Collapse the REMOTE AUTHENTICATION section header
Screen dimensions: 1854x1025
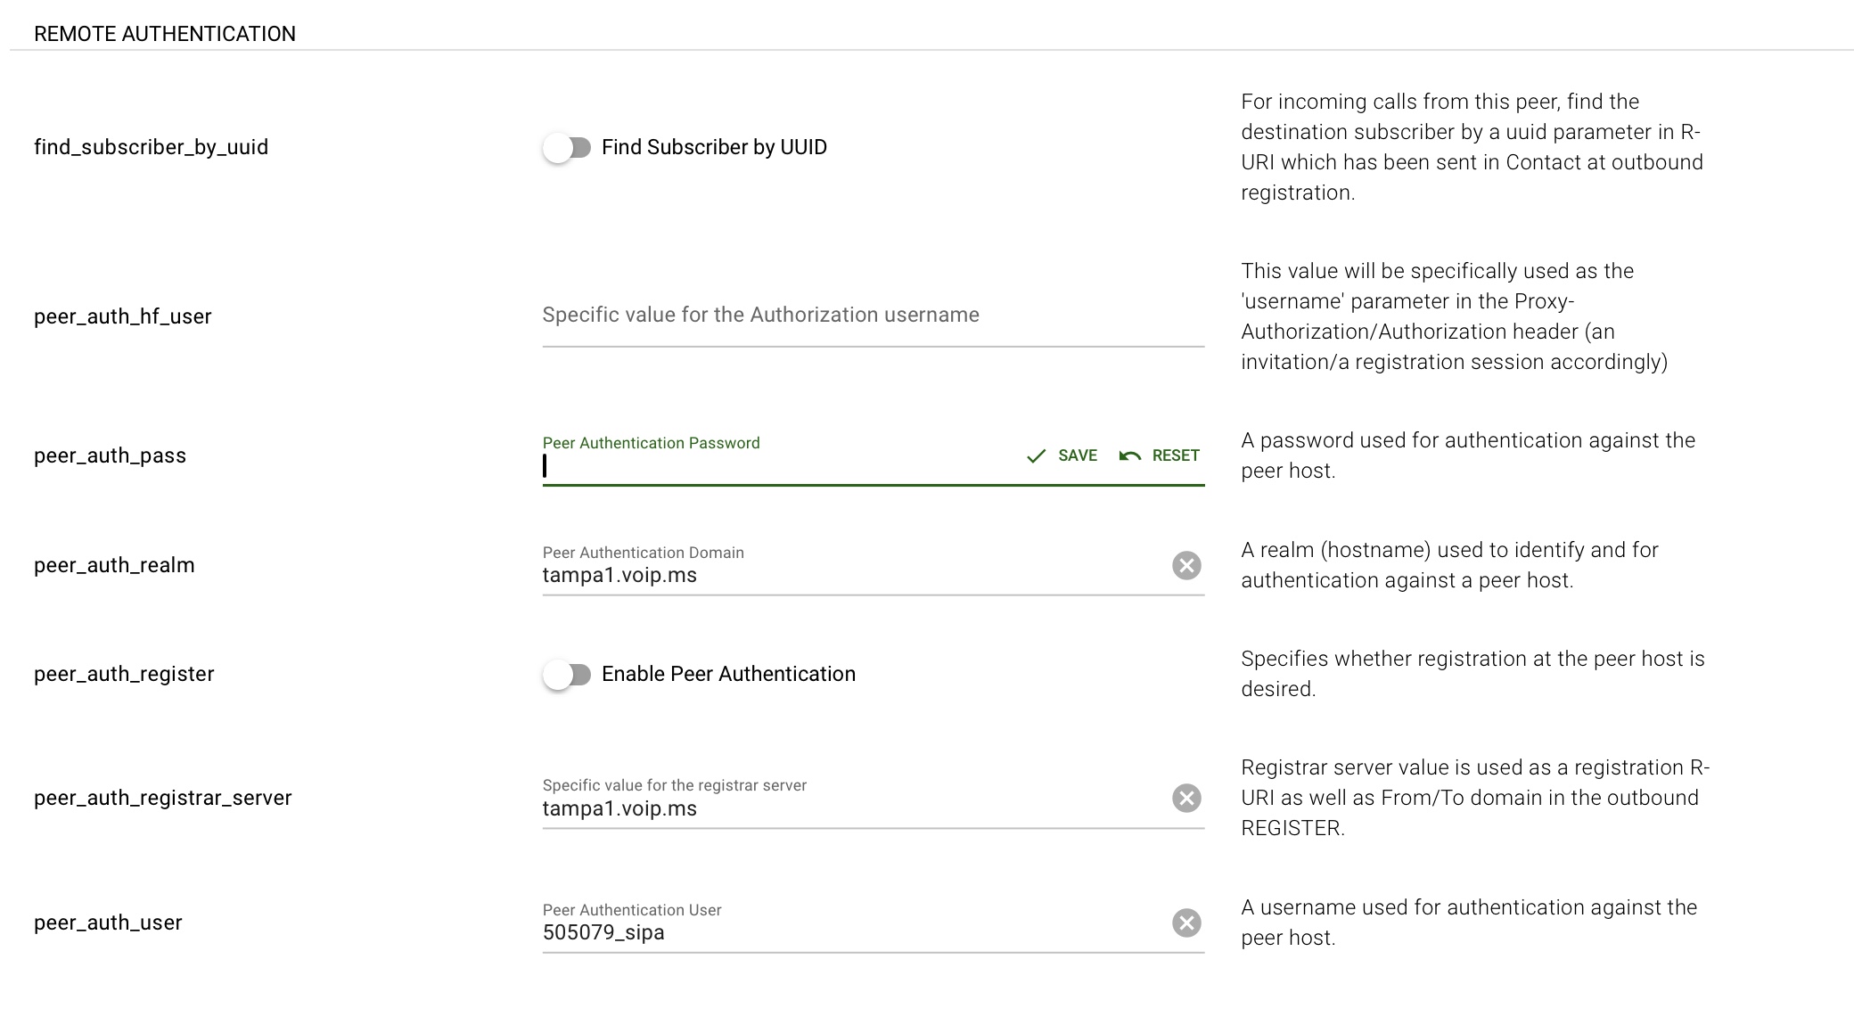tap(165, 34)
